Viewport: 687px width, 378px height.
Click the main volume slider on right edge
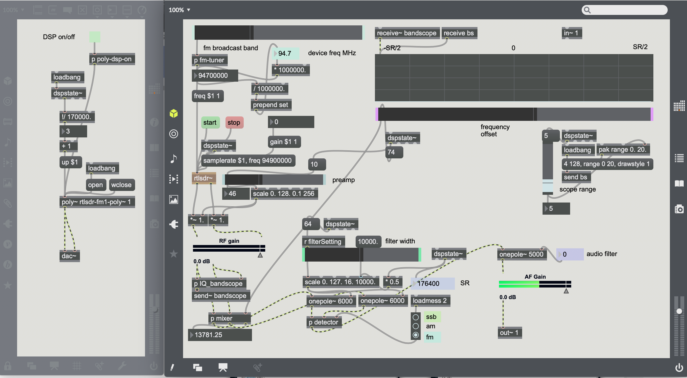point(679,326)
